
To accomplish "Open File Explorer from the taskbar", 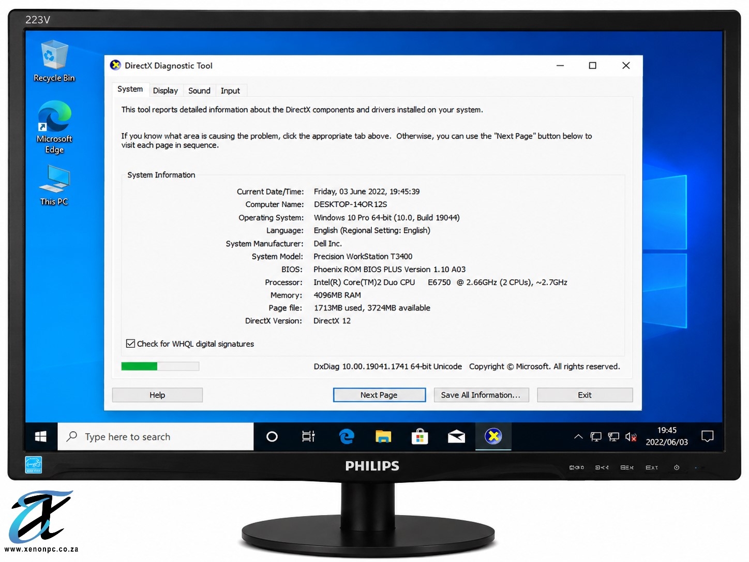I will tap(383, 437).
